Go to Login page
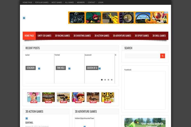The height and width of the screenshot is (127, 191). (x=101, y=2)
